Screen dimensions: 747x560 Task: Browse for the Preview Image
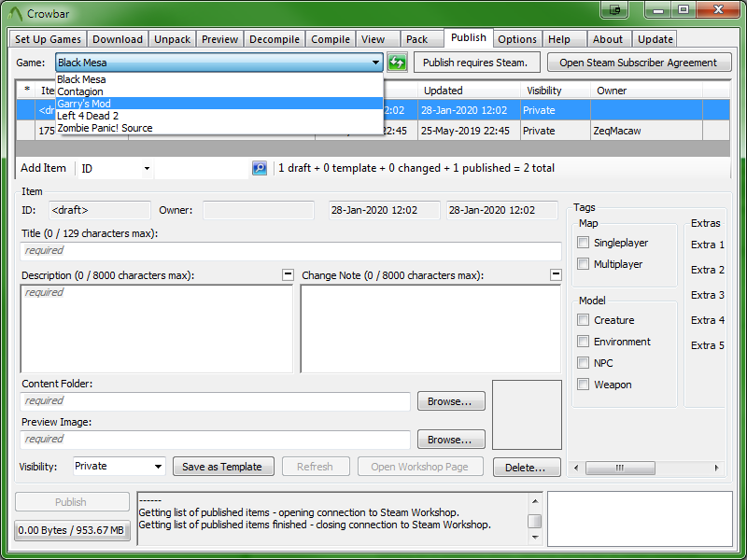tap(451, 439)
